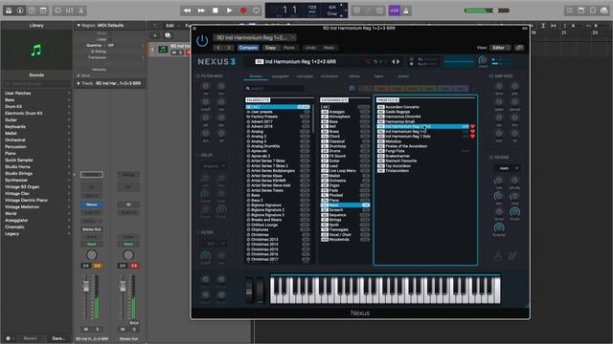Select next Nexus preset arrow

click(x=398, y=61)
